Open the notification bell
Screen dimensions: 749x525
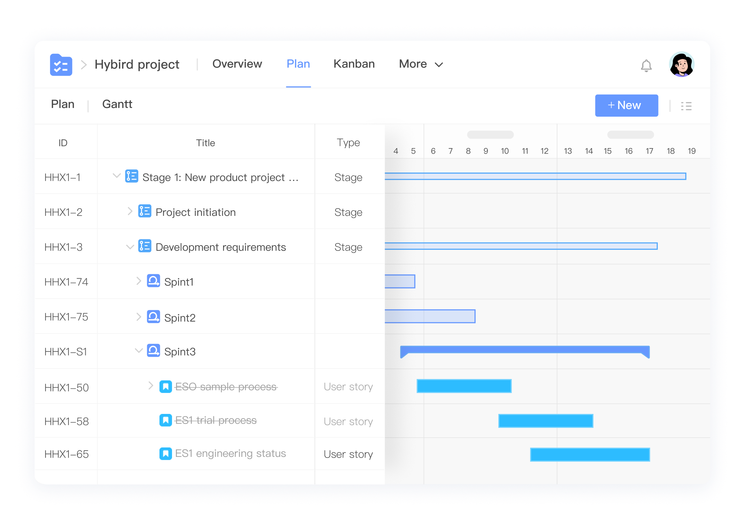646,65
